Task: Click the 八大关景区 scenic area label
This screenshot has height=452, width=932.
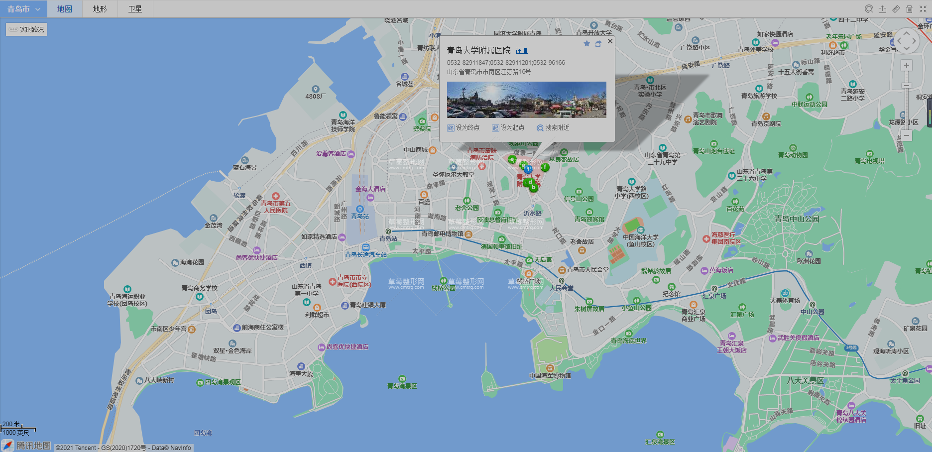Action: tap(806, 381)
